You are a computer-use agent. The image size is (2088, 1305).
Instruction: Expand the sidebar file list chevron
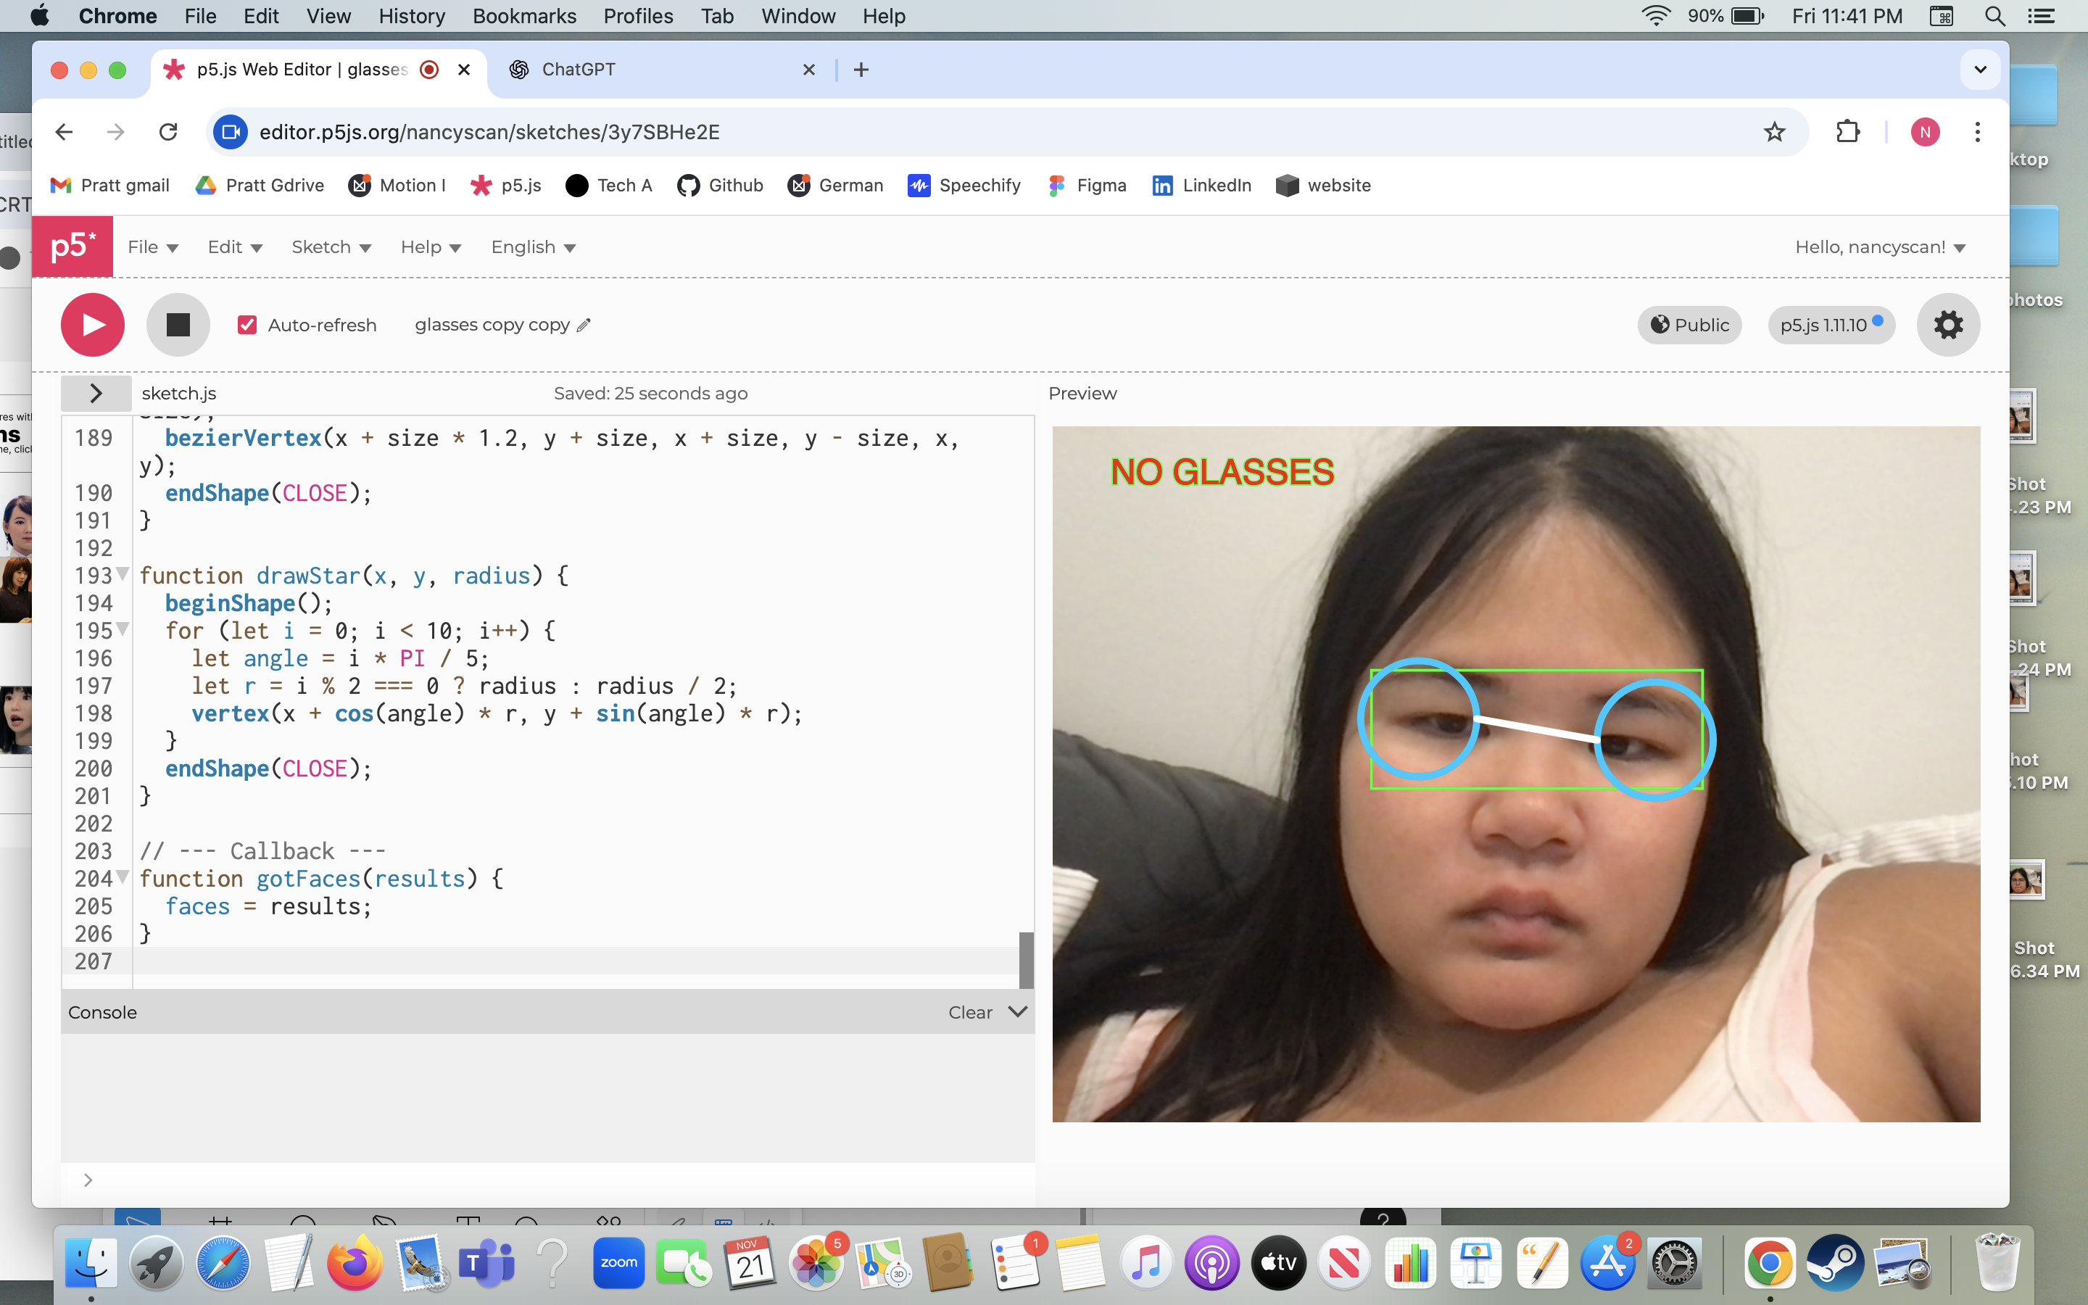click(96, 394)
